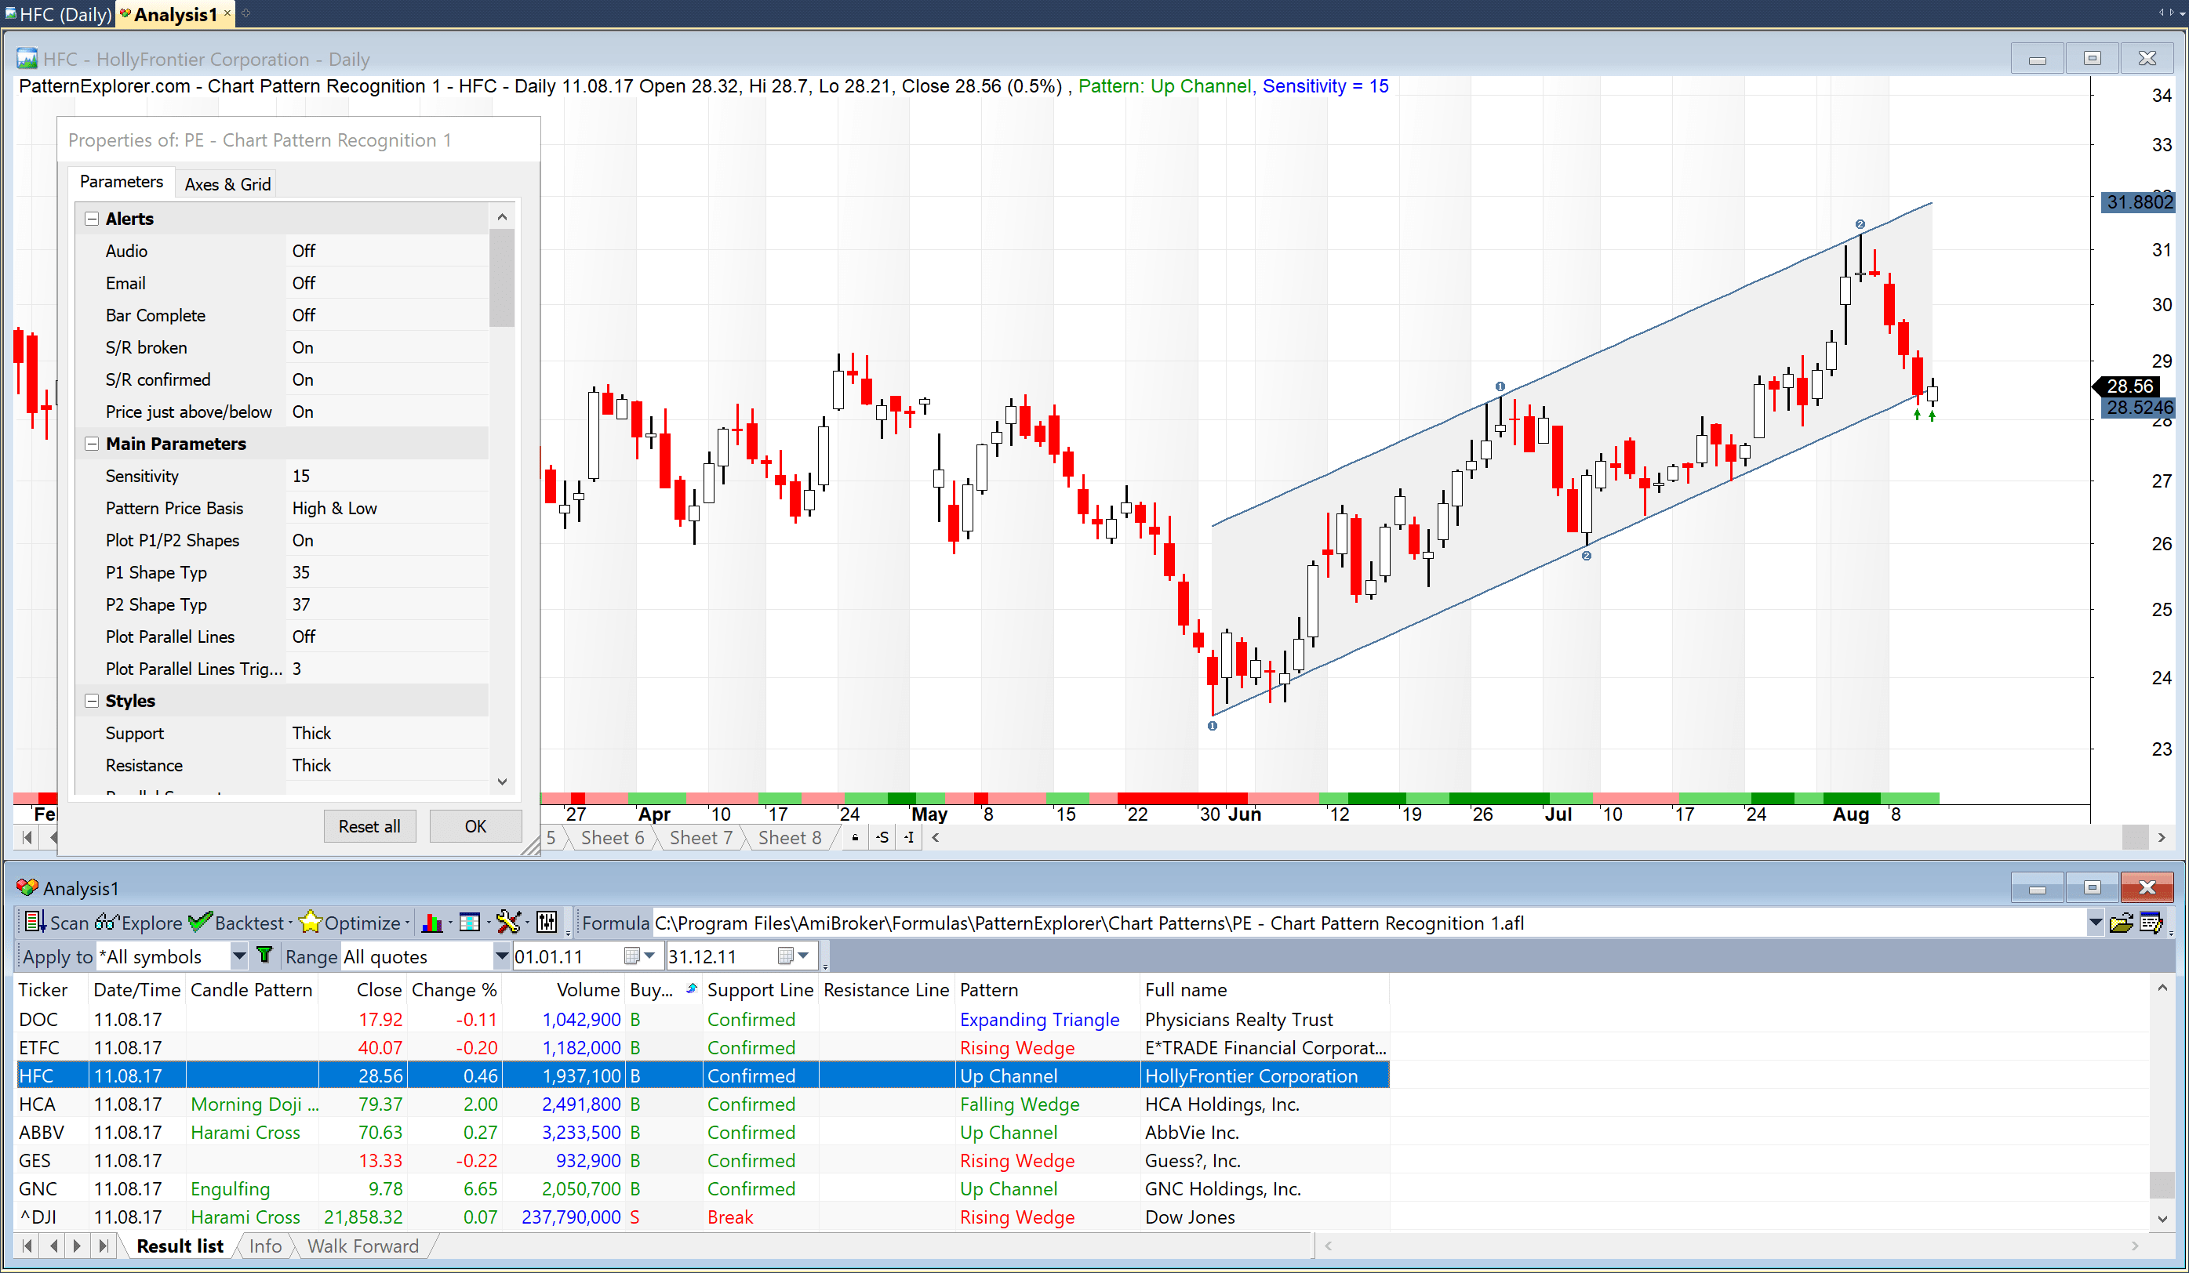Open the Formula path dropdown arrow

2094,922
